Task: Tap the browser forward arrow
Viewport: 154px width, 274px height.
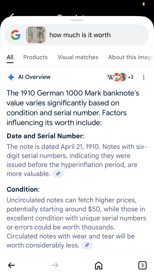Action: coord(55,265)
